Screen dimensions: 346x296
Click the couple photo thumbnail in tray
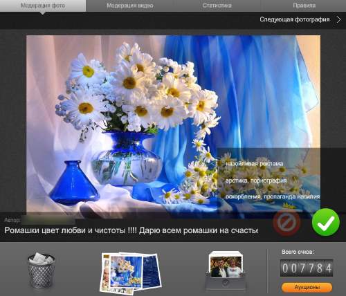[x=226, y=267]
